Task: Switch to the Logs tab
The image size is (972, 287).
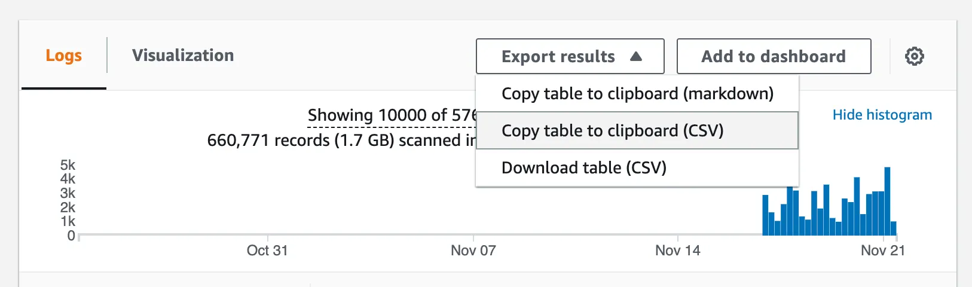Action: point(63,56)
